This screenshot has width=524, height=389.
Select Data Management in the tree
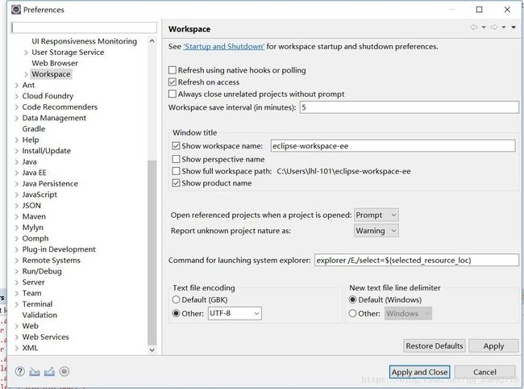(x=54, y=118)
